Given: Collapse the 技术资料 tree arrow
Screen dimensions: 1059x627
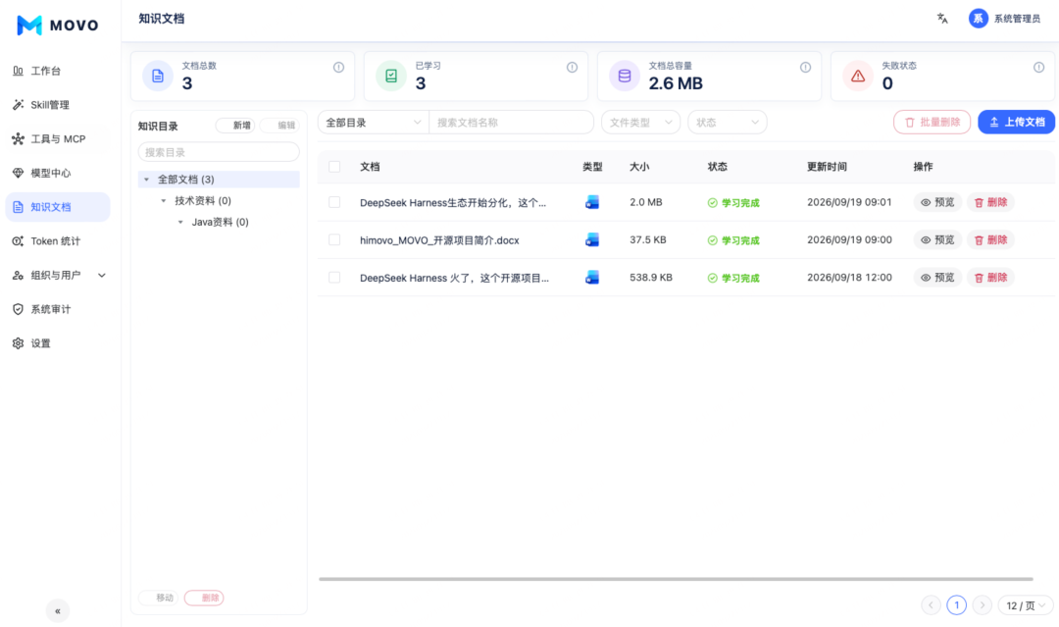Looking at the screenshot, I should pyautogui.click(x=164, y=201).
